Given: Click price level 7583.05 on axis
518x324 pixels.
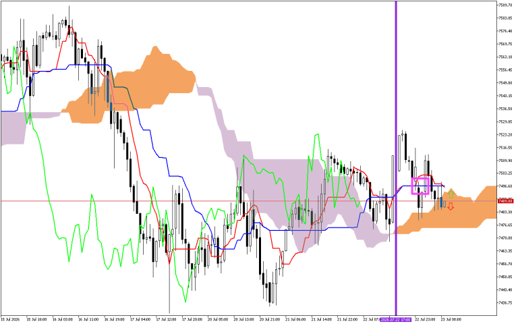Looking at the screenshot, I should [x=505, y=18].
